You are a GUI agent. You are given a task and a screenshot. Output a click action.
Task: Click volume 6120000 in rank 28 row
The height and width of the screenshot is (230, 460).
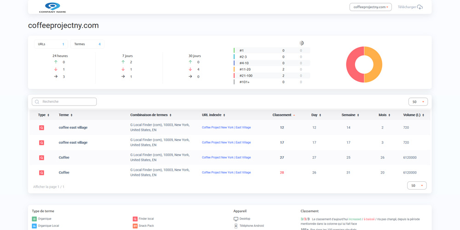[410, 173]
